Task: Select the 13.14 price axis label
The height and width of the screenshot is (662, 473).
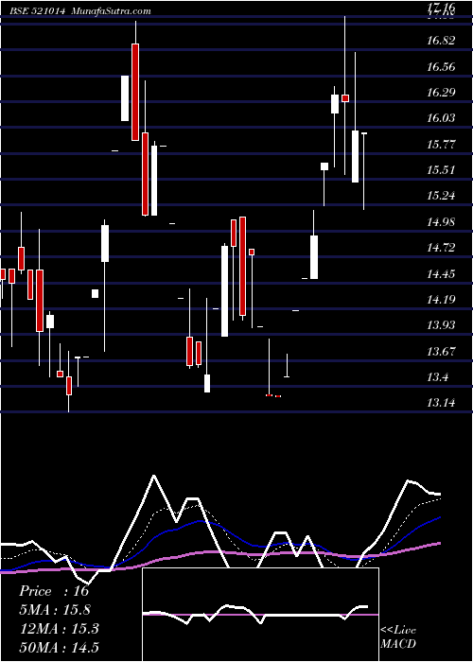Action: pos(441,403)
